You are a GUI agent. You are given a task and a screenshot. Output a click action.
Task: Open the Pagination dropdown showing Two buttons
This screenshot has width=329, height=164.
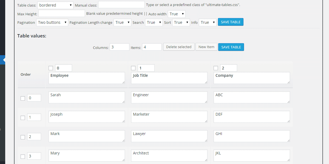pyautogui.click(x=52, y=22)
